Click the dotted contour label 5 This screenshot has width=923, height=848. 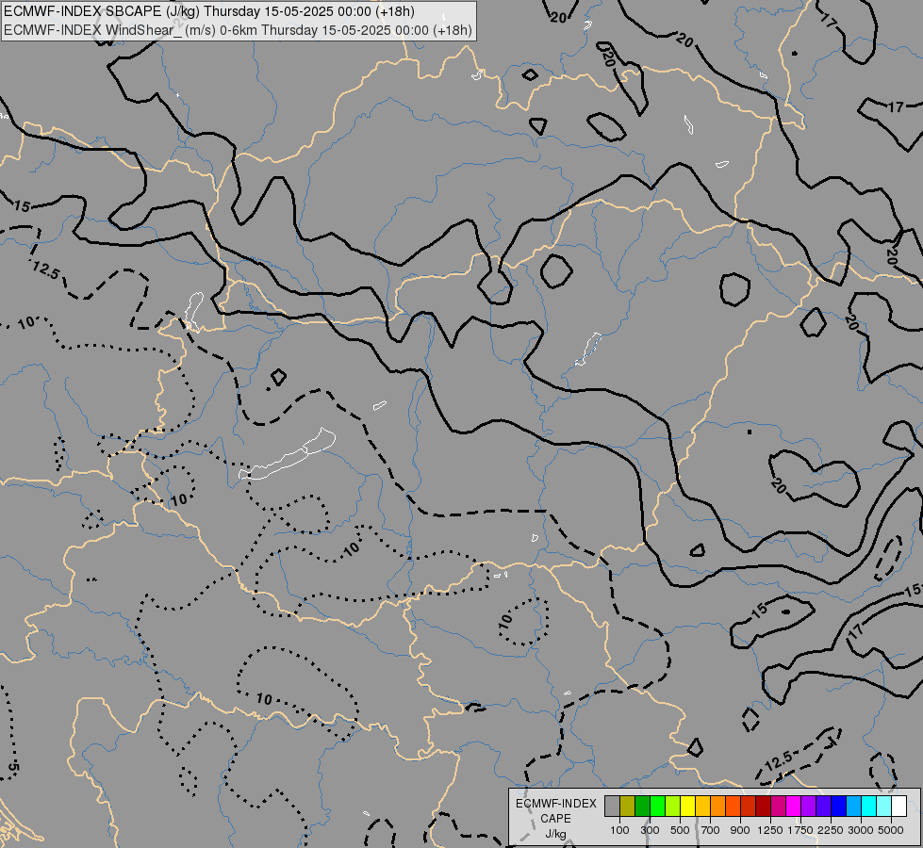14,767
